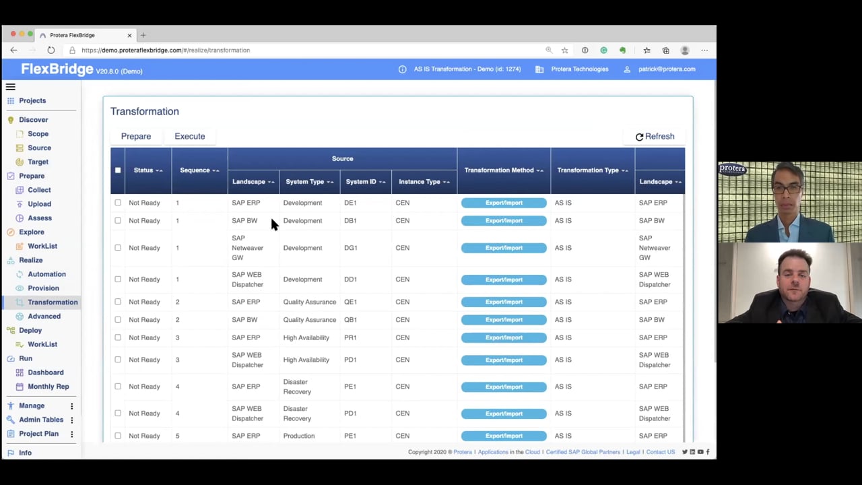Click the Twitter icon in footer
Image resolution: width=862 pixels, height=485 pixels.
[684, 452]
